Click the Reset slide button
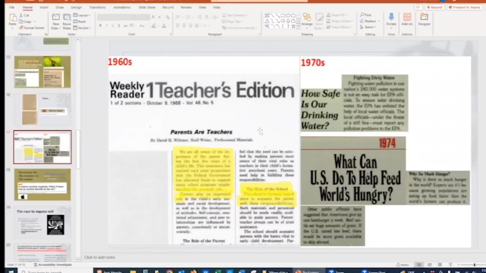The width and height of the screenshot is (486, 273). [80, 22]
